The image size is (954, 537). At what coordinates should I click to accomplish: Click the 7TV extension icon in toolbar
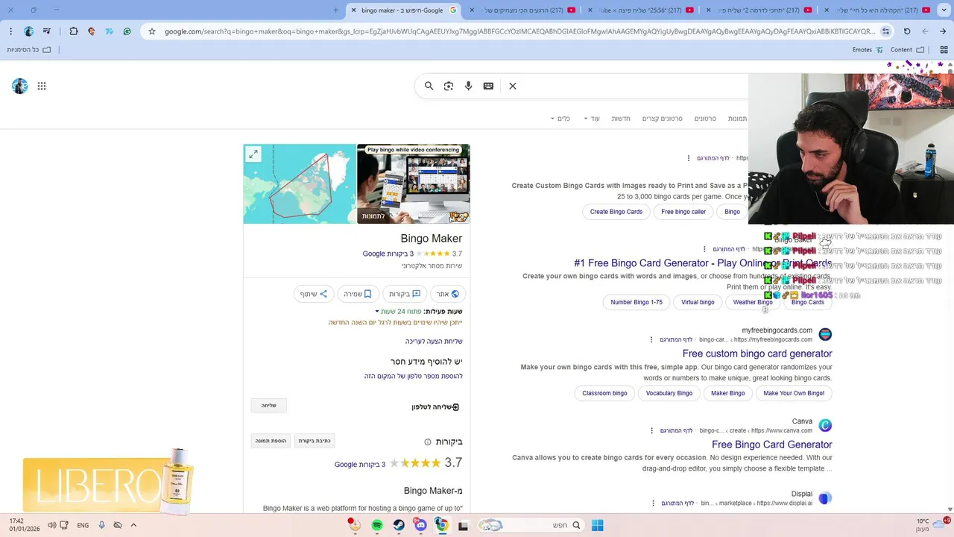(110, 31)
